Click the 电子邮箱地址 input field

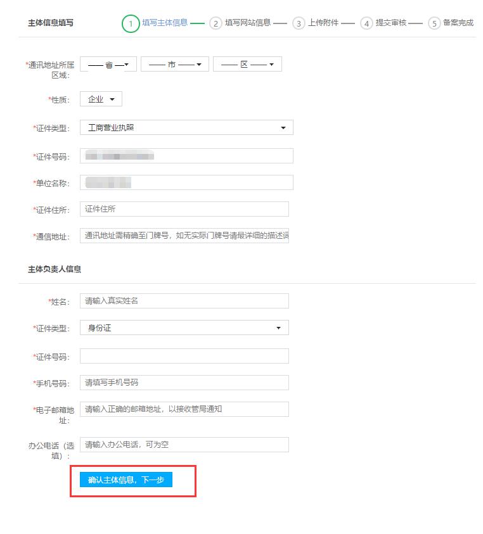(x=184, y=409)
